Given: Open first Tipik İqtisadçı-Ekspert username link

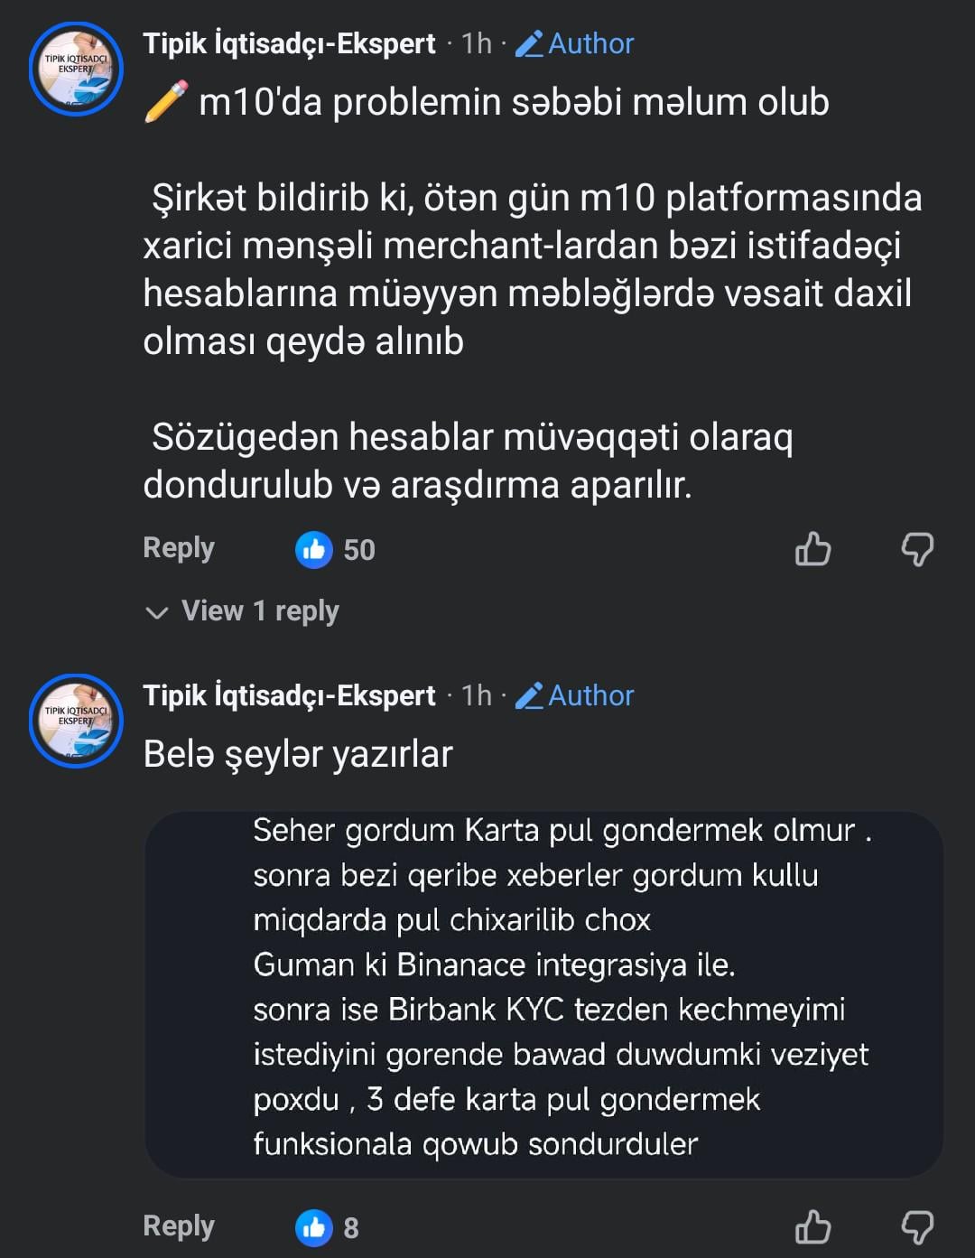Looking at the screenshot, I should click(289, 43).
